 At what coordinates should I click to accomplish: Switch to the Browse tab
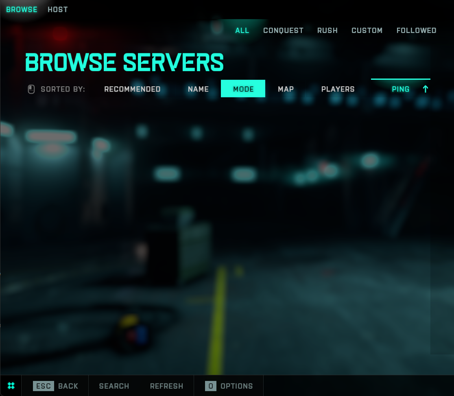pos(22,9)
